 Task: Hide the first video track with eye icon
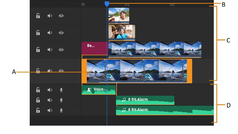pyautogui.click(x=61, y=16)
